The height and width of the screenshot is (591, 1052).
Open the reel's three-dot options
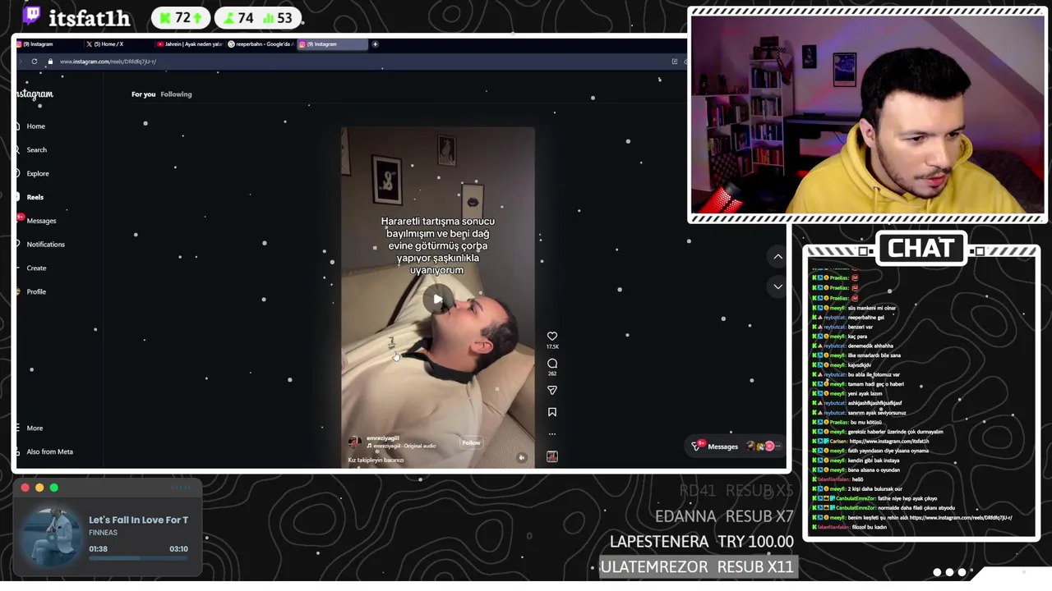pyautogui.click(x=552, y=434)
